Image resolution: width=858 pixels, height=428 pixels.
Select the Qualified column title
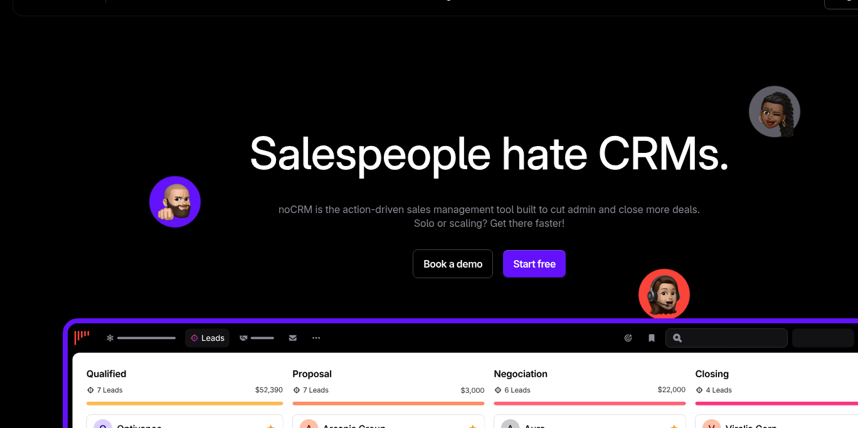(107, 374)
